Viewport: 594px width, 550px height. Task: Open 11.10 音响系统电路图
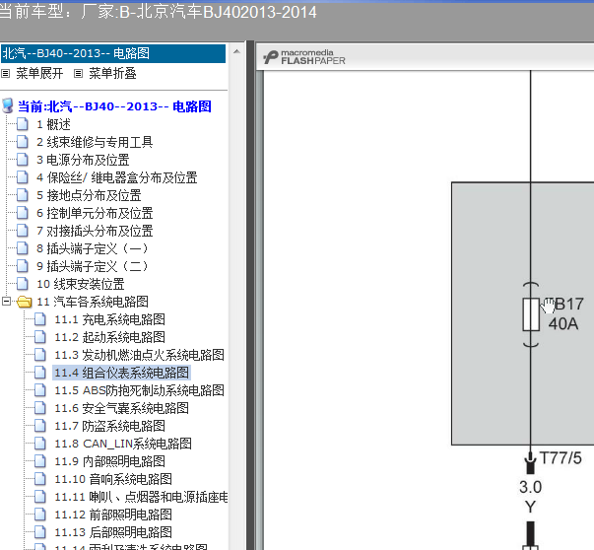113,479
